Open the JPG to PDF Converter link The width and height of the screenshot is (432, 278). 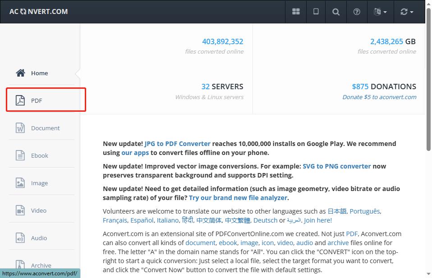click(177, 144)
